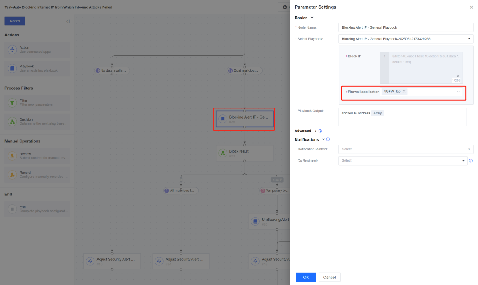Click the Record node icon
478x285 pixels.
[12, 175]
